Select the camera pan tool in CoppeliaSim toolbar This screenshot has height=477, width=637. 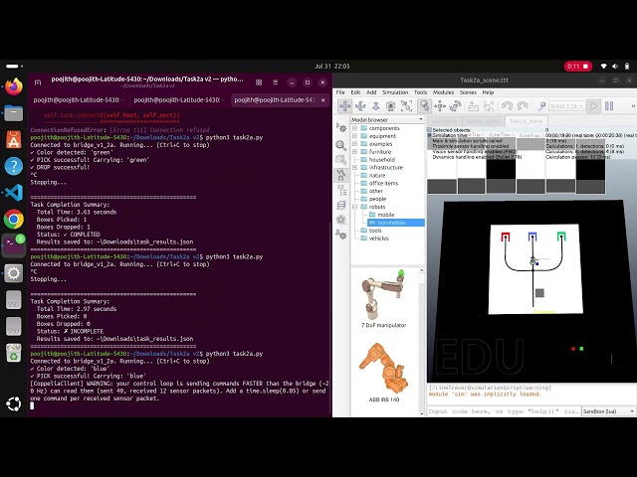pos(345,106)
